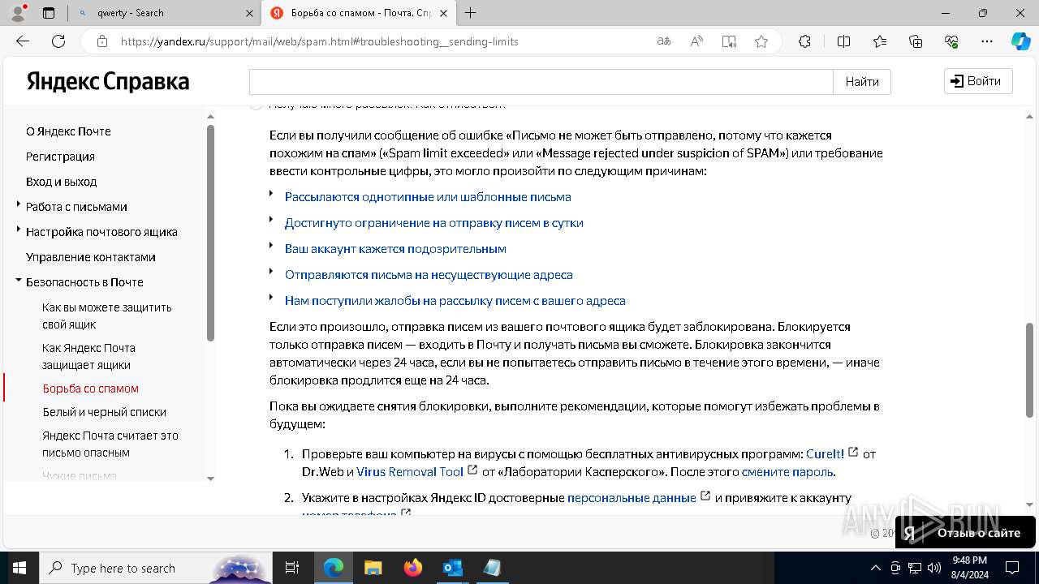Open the volume control tray icon
1039x584 pixels.
933,568
